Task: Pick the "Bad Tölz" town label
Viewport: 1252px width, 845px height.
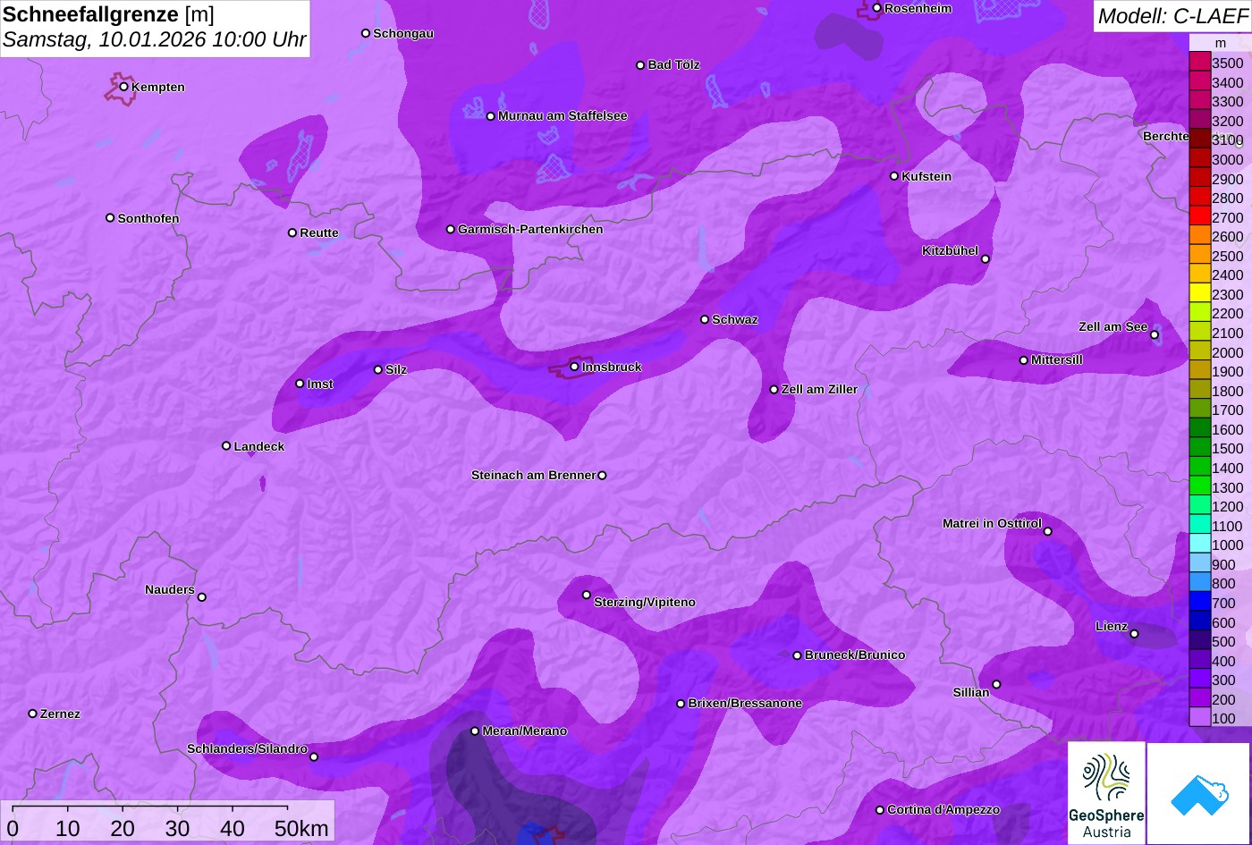Action: [674, 65]
